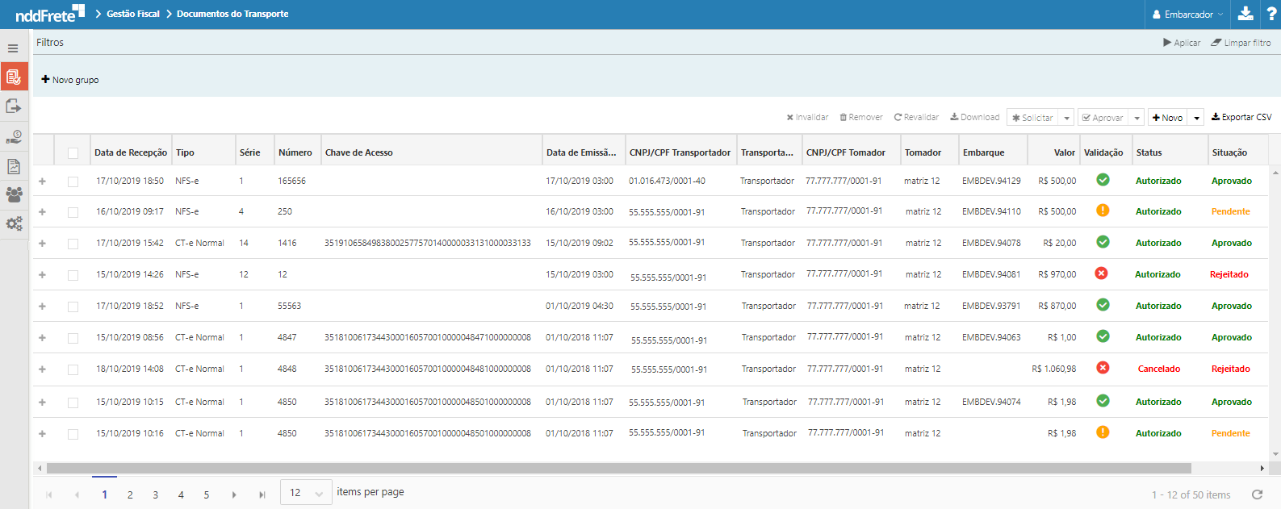Click the fiscal documents sidebar icon
Viewport: 1281px width, 509px height.
click(14, 77)
